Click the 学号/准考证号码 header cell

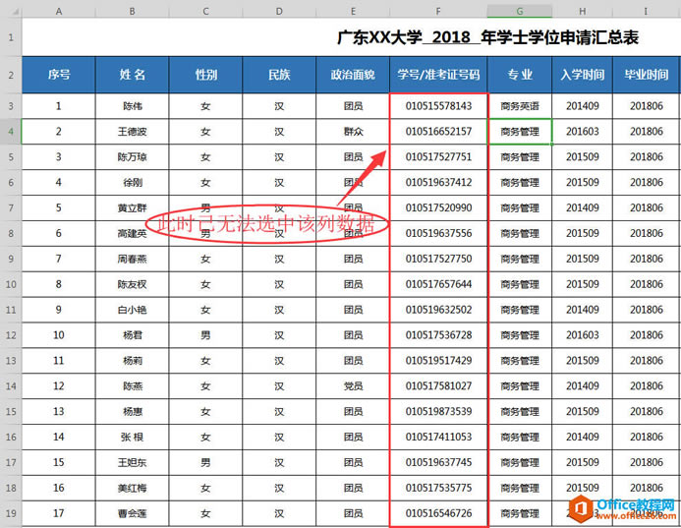tap(438, 75)
